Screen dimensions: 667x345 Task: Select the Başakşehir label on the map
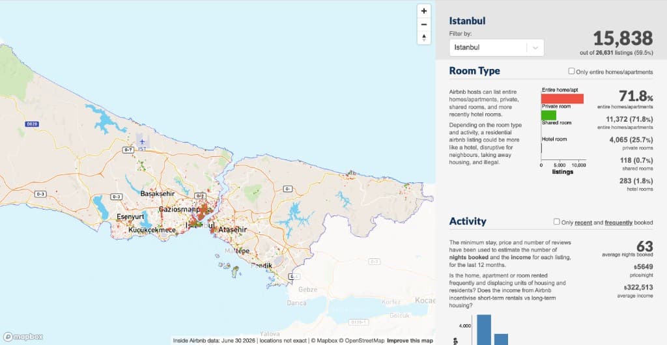coord(158,194)
